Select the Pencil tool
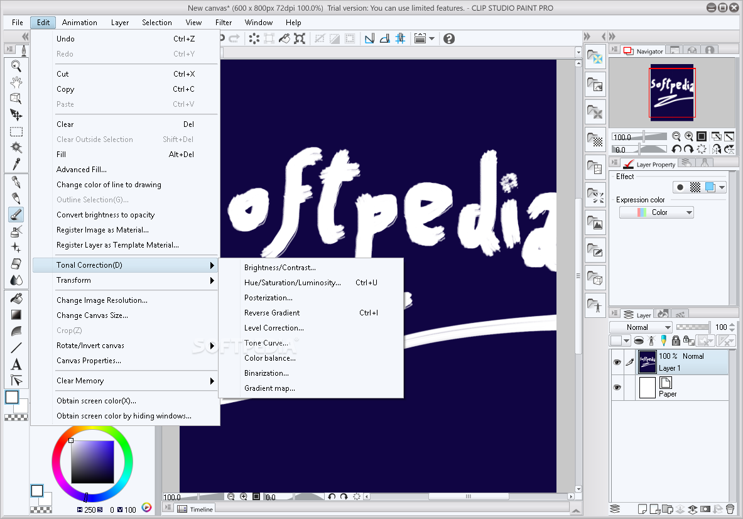 [16, 198]
